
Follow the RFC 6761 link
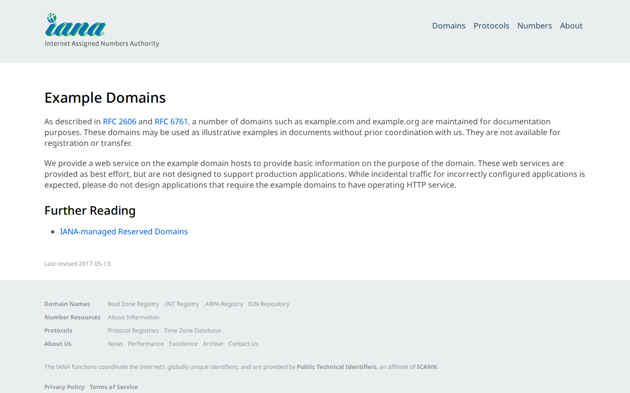coord(171,121)
